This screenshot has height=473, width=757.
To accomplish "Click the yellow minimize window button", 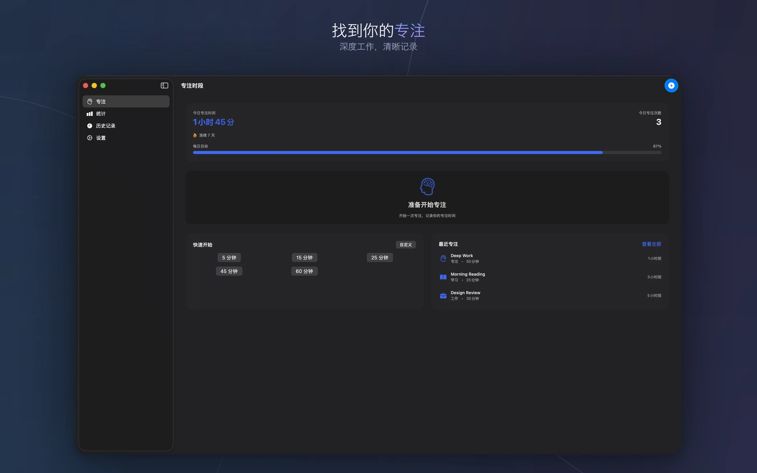I will coord(94,86).
